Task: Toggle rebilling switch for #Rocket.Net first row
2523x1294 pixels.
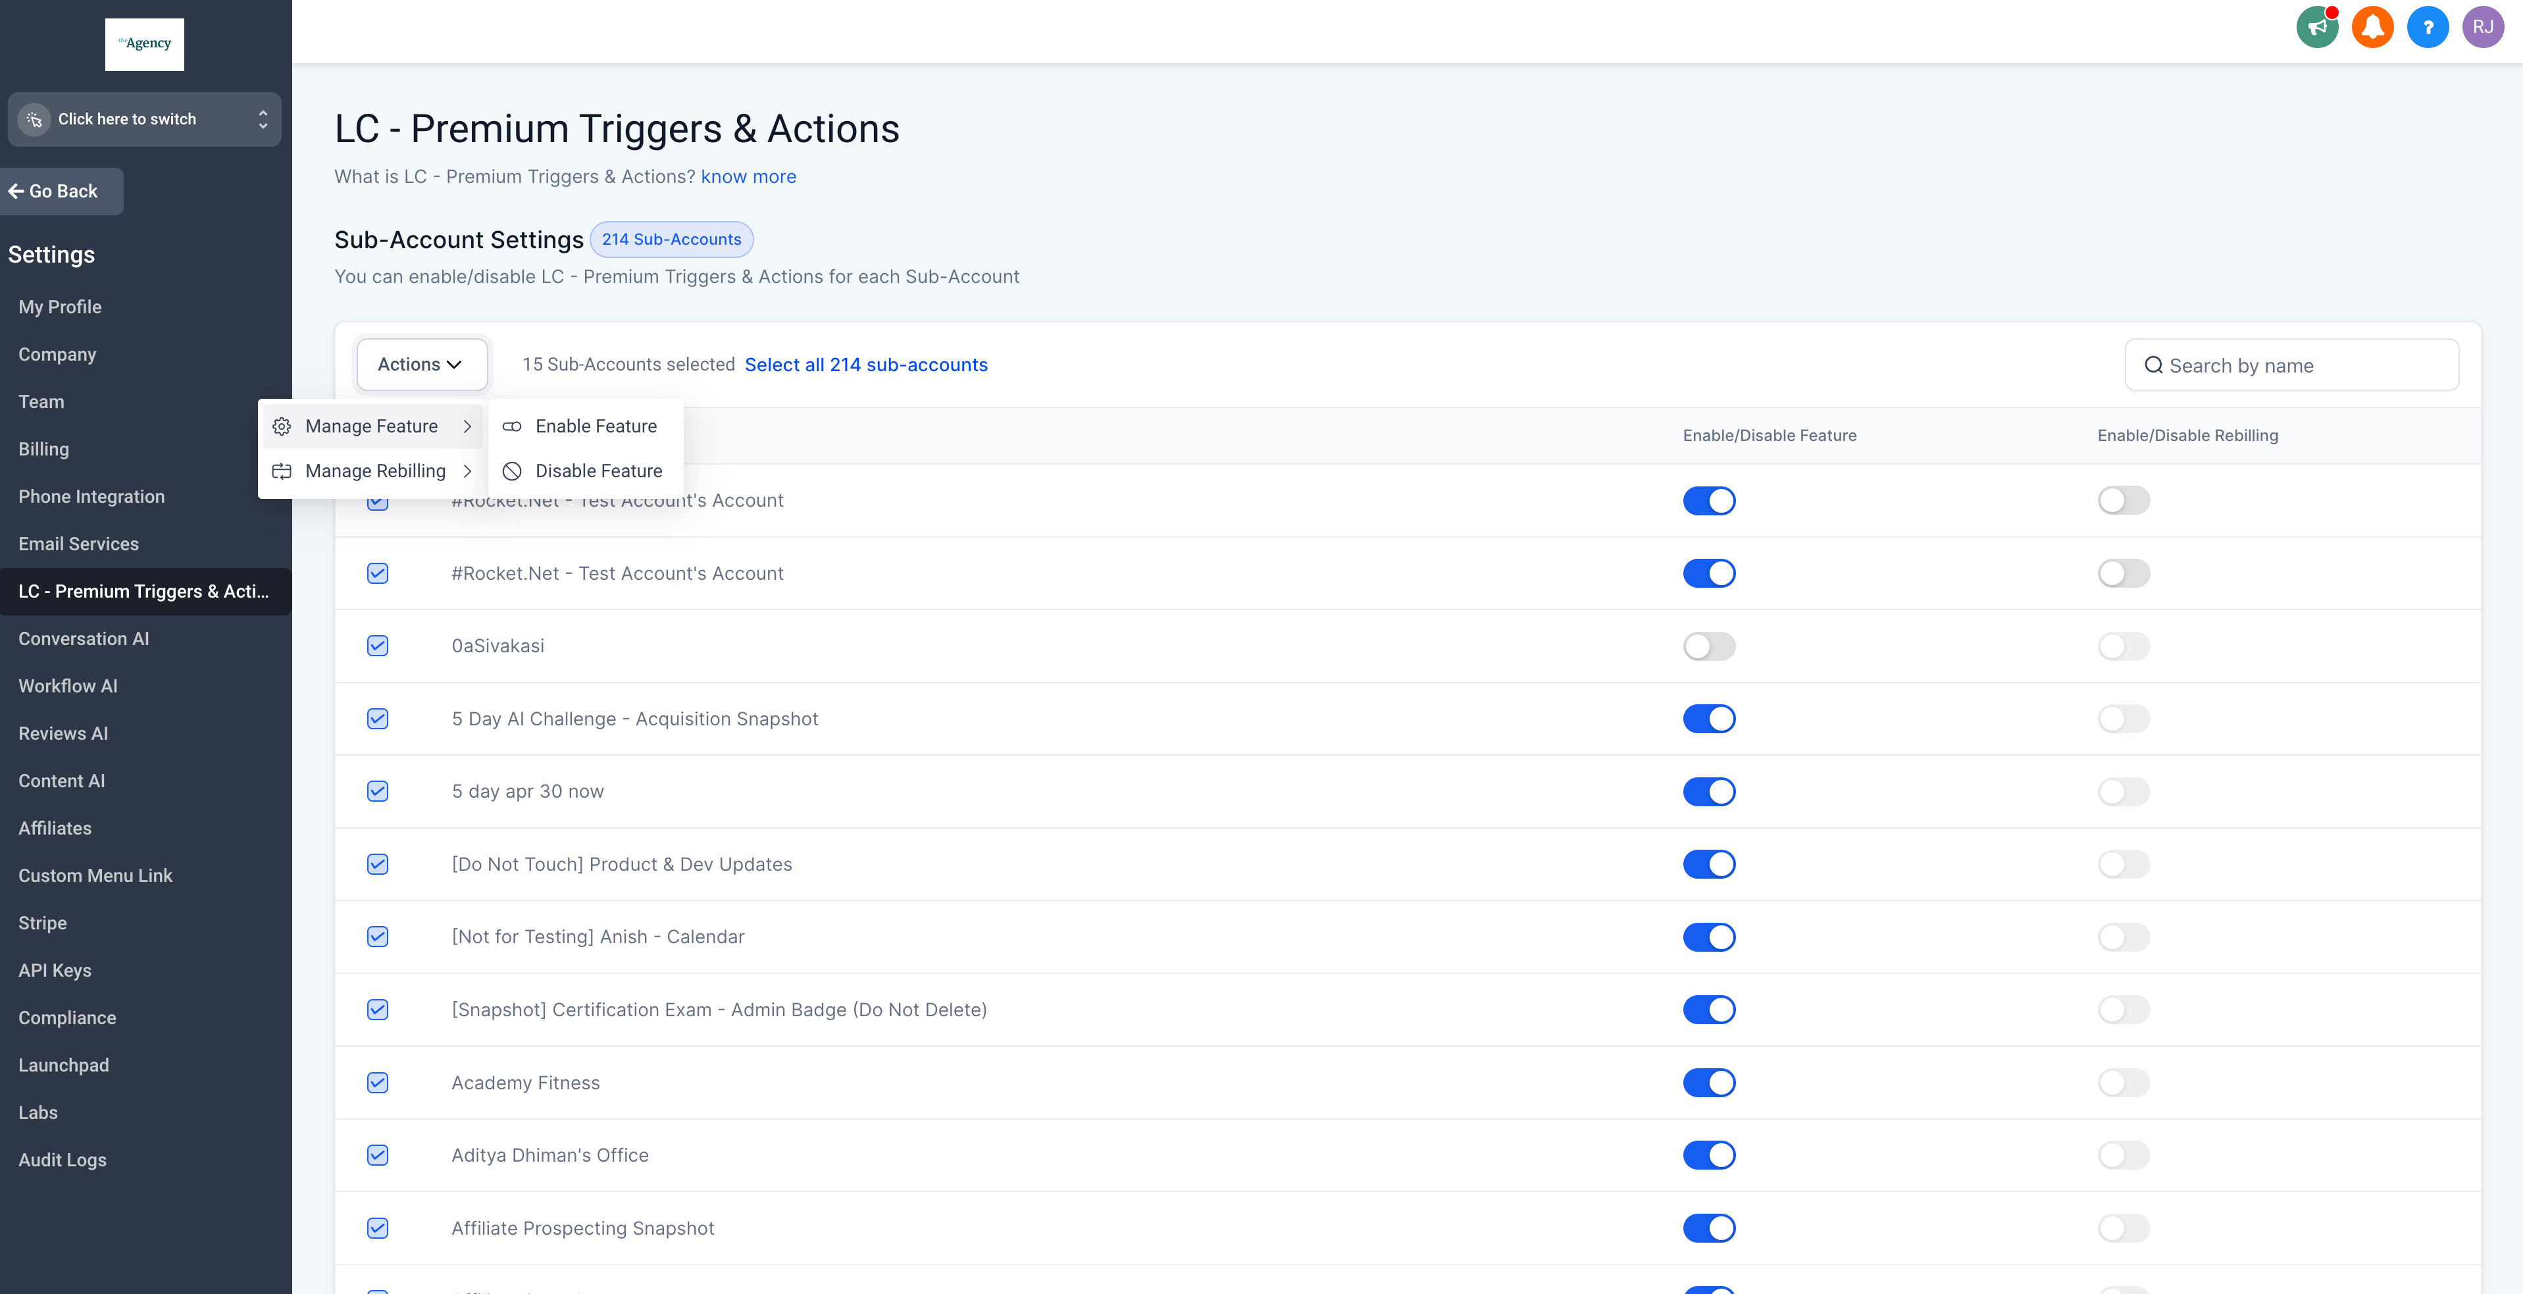Action: (x=2124, y=501)
